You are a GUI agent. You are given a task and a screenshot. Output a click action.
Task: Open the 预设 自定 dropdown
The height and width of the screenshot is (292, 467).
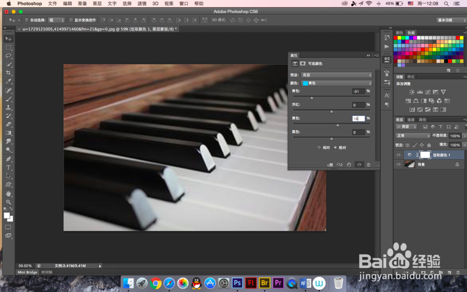pos(337,75)
